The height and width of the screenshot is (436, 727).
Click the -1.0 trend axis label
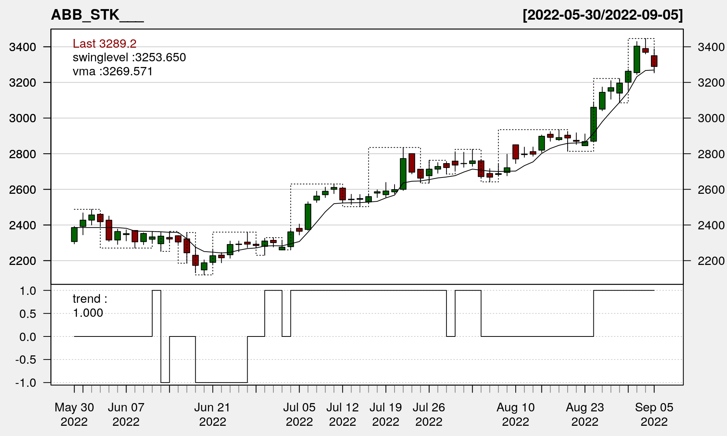pyautogui.click(x=26, y=383)
